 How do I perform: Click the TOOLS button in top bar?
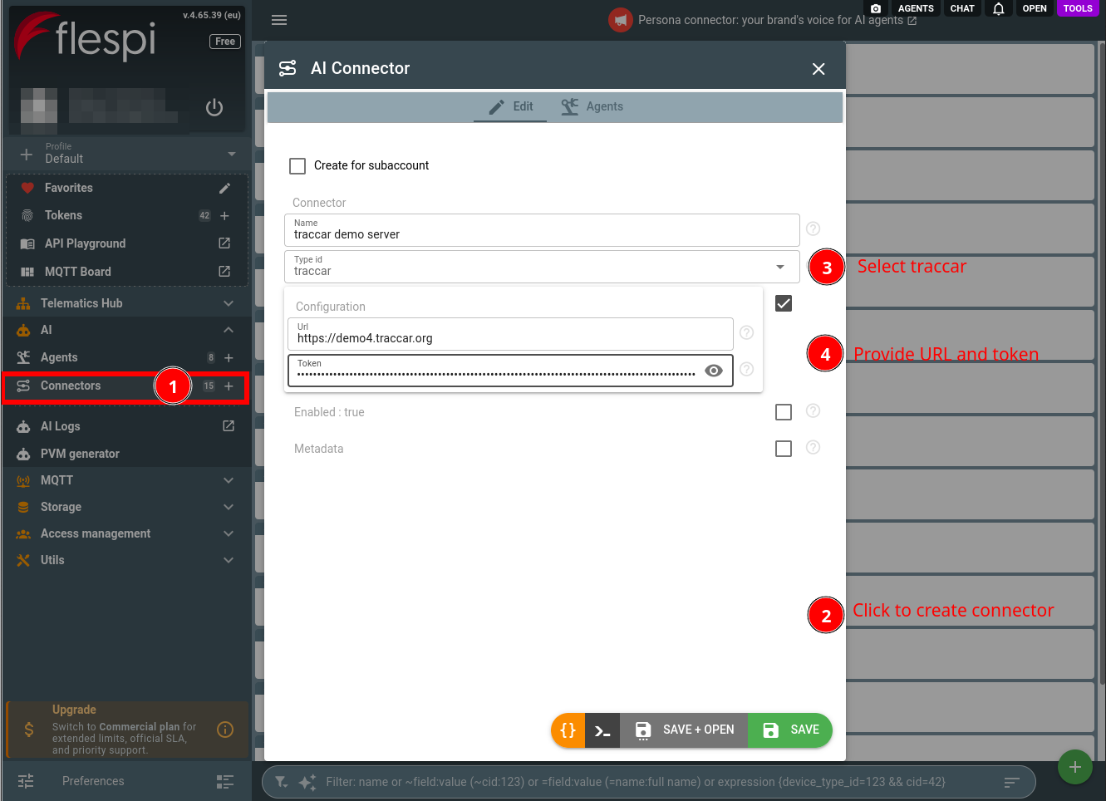[1078, 8]
